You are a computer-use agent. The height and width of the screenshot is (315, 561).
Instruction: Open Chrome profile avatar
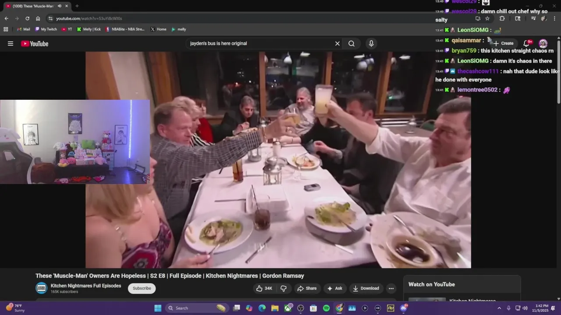[543, 18]
